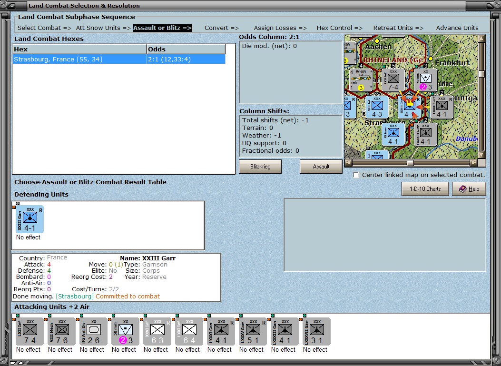Click the Assign Losses subphase step
501x366 pixels.
280,28
